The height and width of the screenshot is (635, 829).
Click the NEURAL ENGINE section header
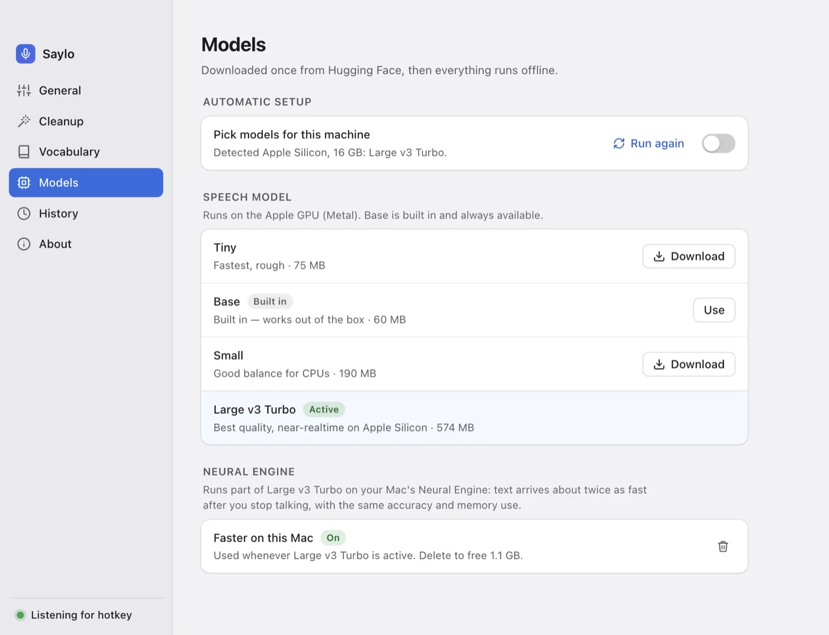point(249,472)
